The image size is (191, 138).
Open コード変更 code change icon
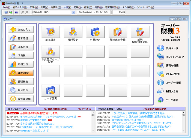click(51, 91)
